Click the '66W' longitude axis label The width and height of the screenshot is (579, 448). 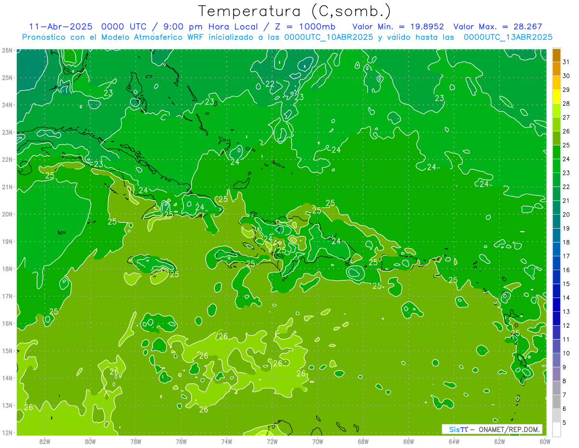click(x=409, y=441)
